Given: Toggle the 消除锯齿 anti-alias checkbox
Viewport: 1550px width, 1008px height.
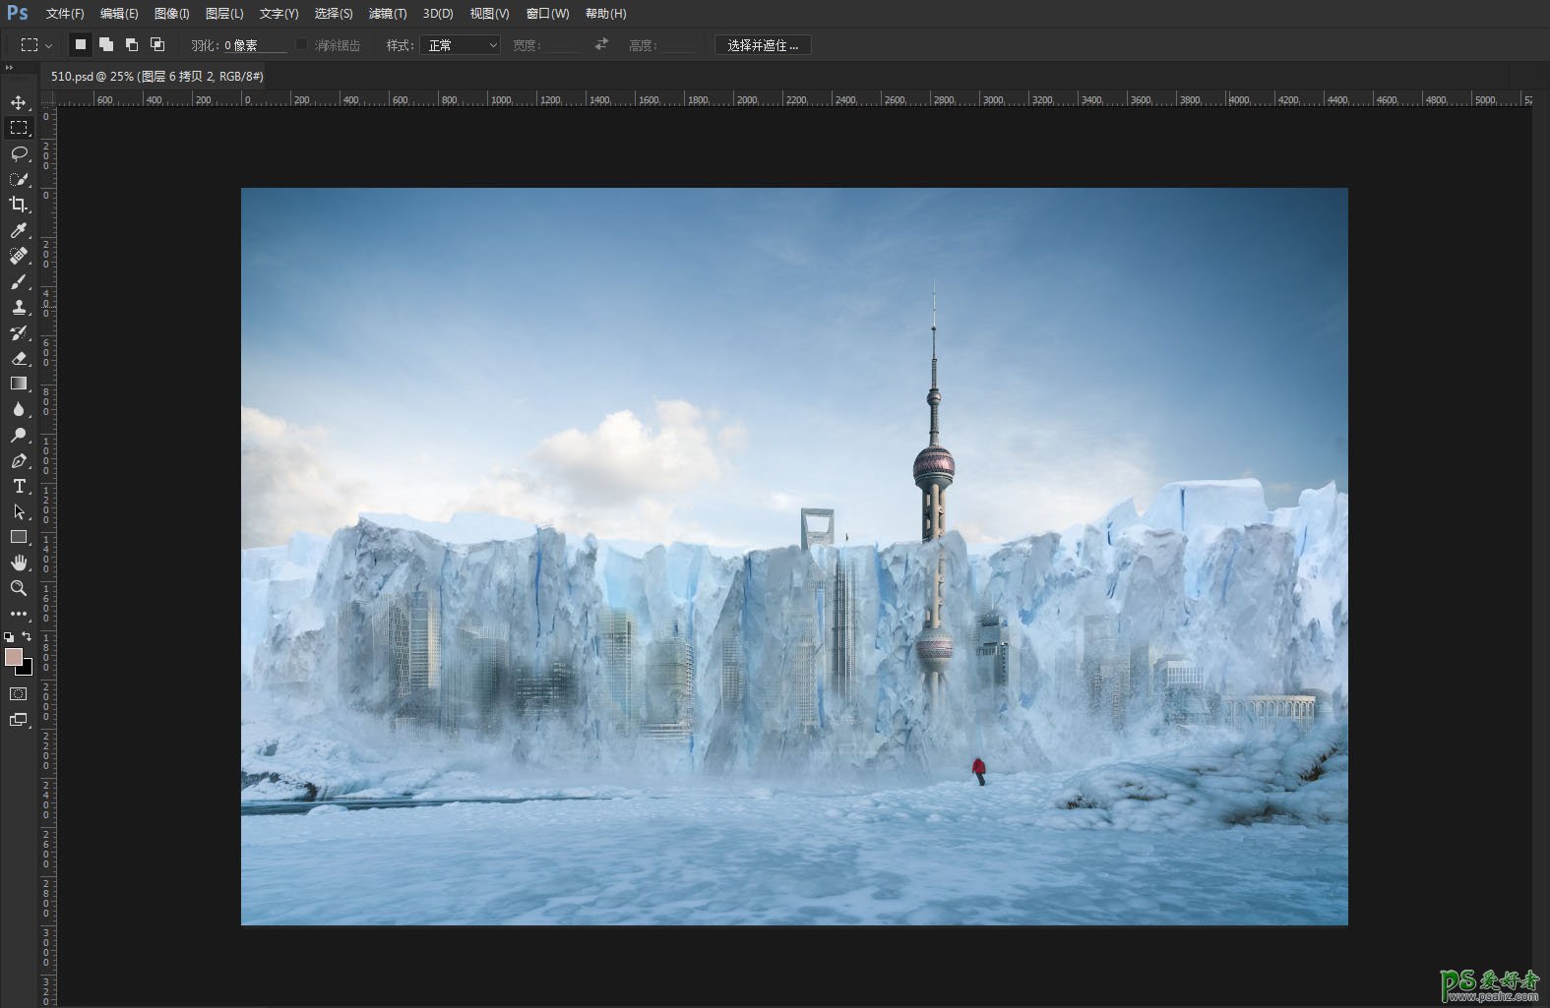Looking at the screenshot, I should (302, 44).
